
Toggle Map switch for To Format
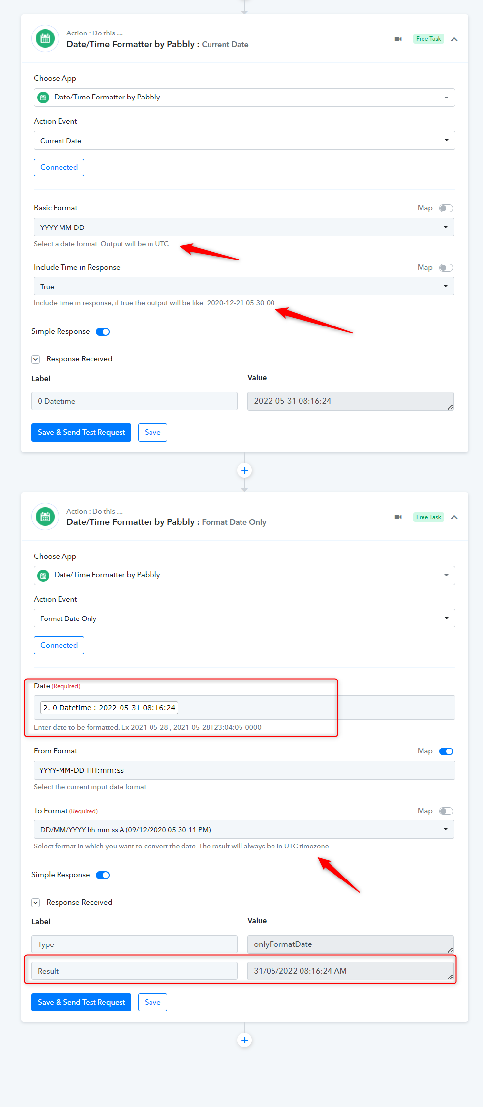446,811
